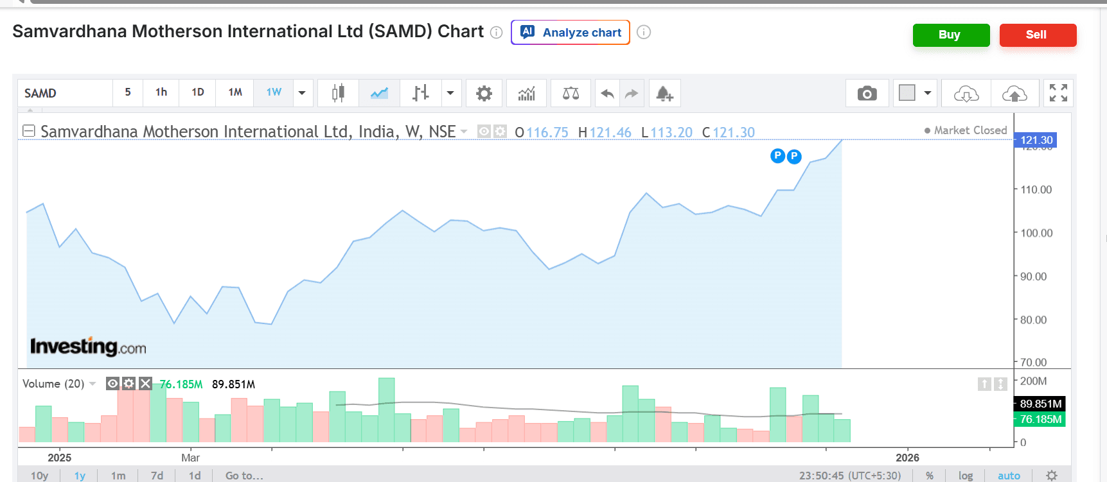Select the 1D interval
This screenshot has height=482, width=1107.
tap(198, 92)
